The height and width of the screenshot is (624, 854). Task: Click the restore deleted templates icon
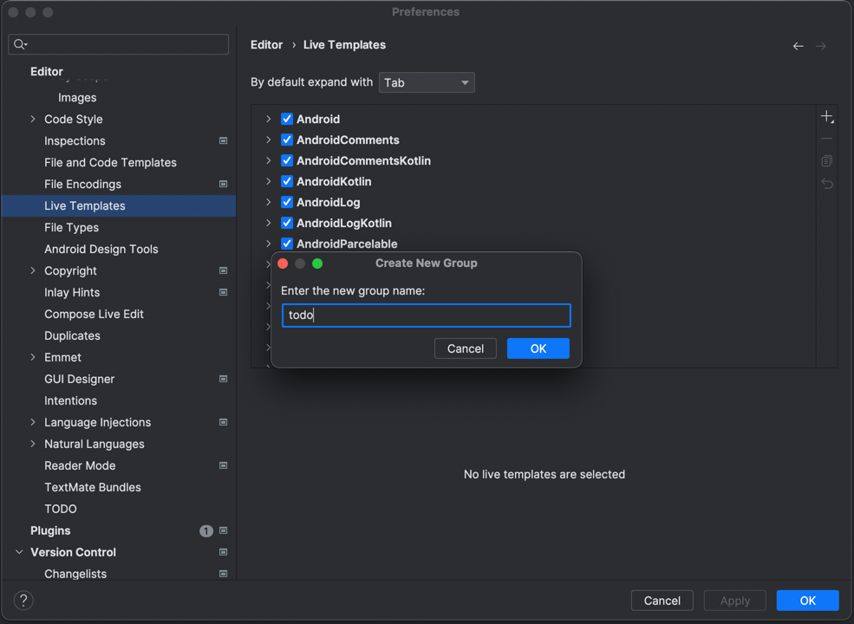click(x=827, y=184)
